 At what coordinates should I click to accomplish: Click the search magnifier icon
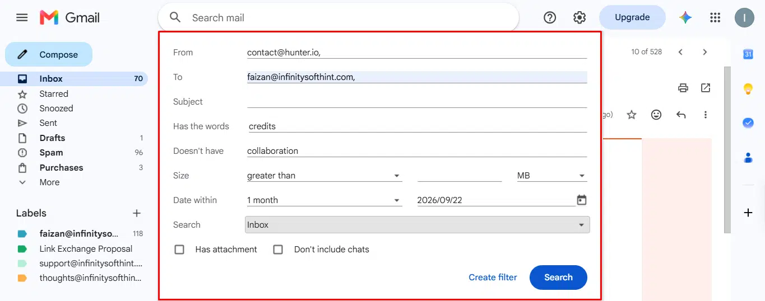point(175,17)
